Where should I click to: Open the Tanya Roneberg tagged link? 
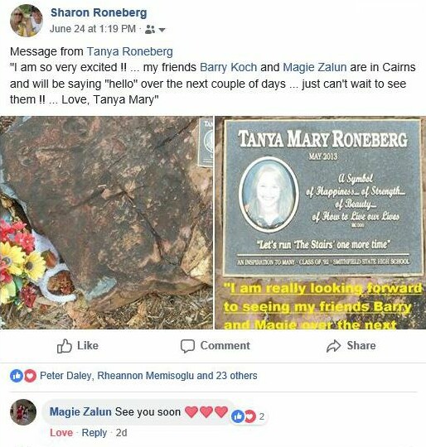130,51
